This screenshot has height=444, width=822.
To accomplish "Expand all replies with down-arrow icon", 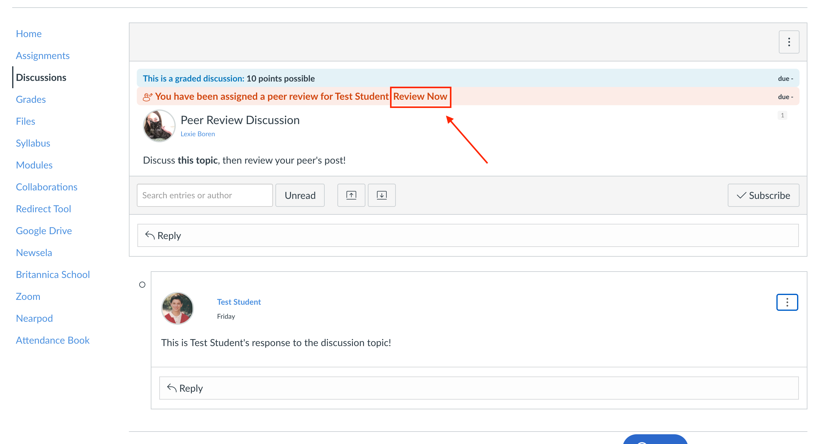I will point(381,195).
